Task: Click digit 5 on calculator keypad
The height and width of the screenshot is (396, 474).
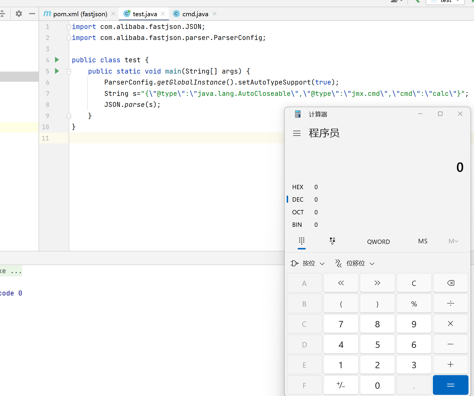Action: (x=377, y=344)
